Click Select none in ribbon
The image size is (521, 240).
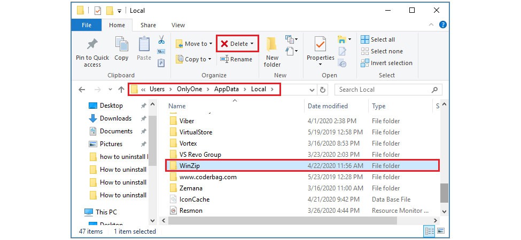tap(382, 51)
